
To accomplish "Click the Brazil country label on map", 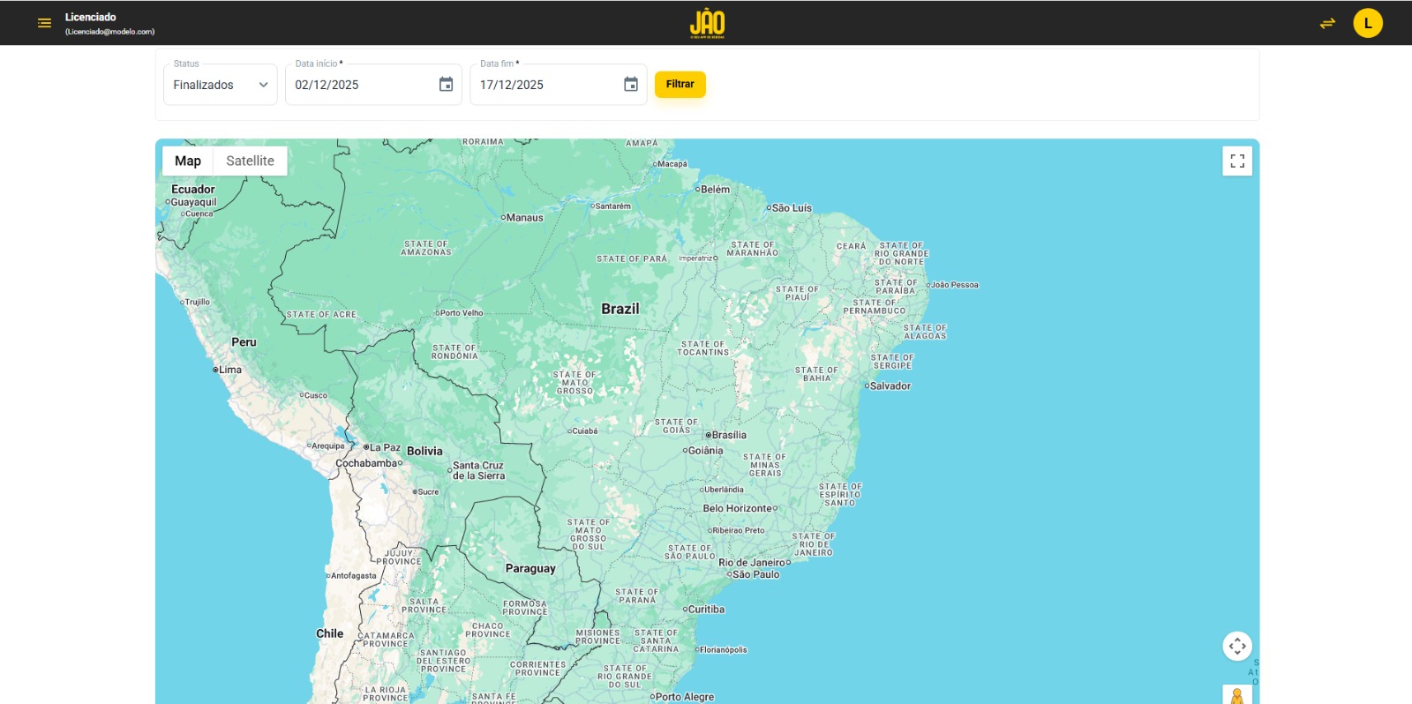I will click(x=620, y=309).
